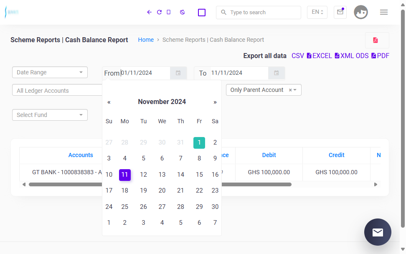The image size is (406, 254).
Task: Sort by Credit column header
Action: (336, 155)
